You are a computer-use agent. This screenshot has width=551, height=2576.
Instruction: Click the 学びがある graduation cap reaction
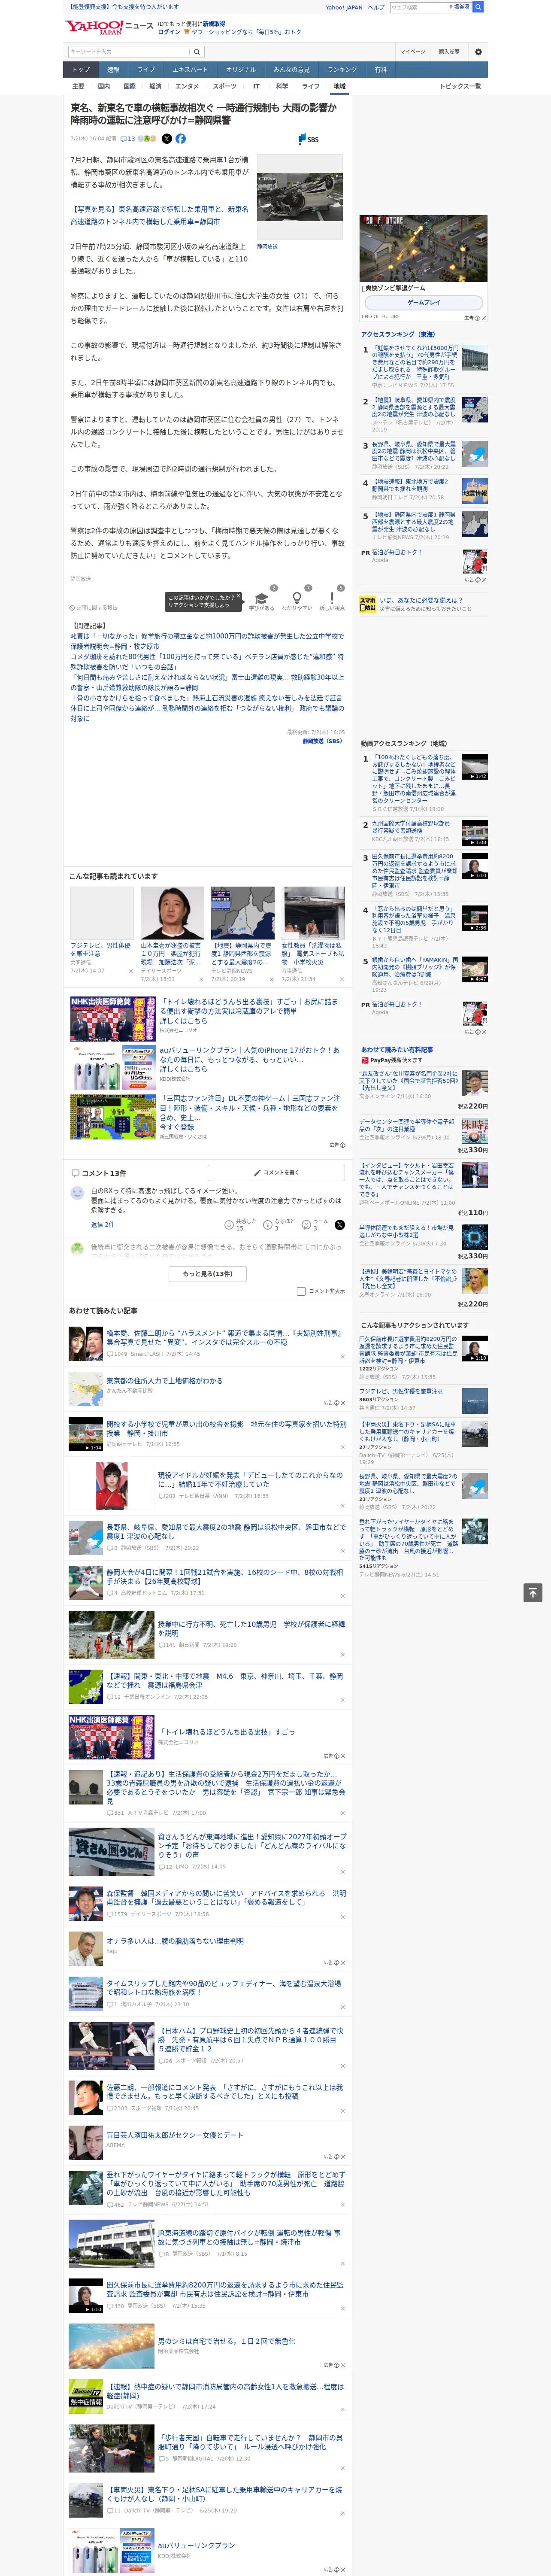tap(262, 599)
